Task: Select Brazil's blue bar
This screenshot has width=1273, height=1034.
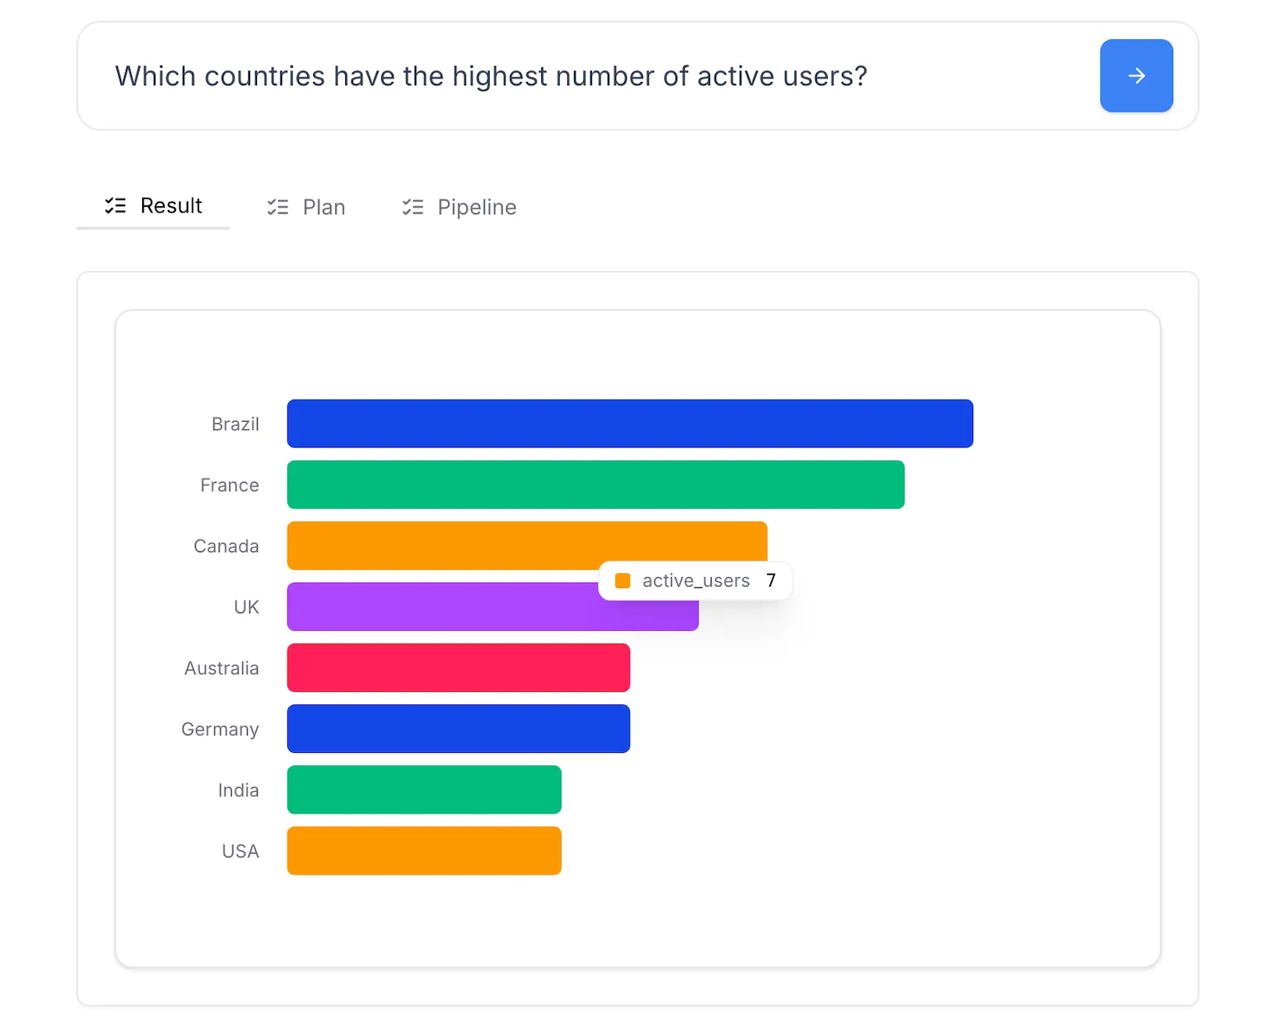Action: coord(629,423)
